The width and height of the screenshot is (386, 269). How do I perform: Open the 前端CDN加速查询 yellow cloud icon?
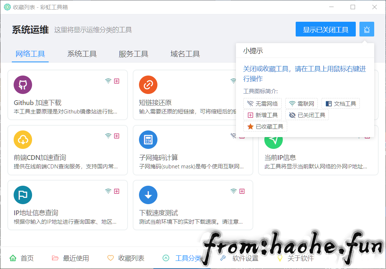click(23, 140)
